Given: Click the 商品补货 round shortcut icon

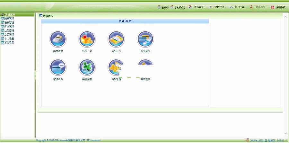Looking at the screenshot, I should 116,39.
